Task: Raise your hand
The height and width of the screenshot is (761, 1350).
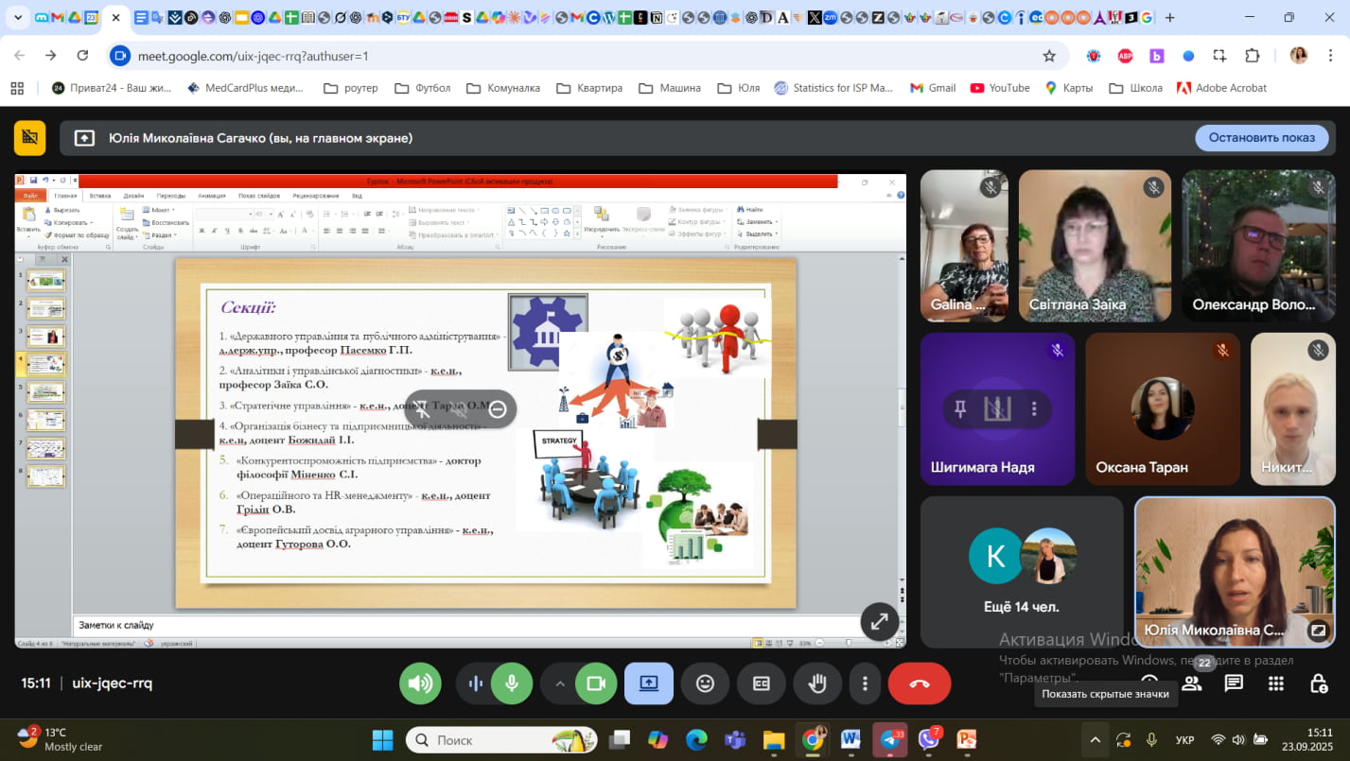Action: coord(817,683)
